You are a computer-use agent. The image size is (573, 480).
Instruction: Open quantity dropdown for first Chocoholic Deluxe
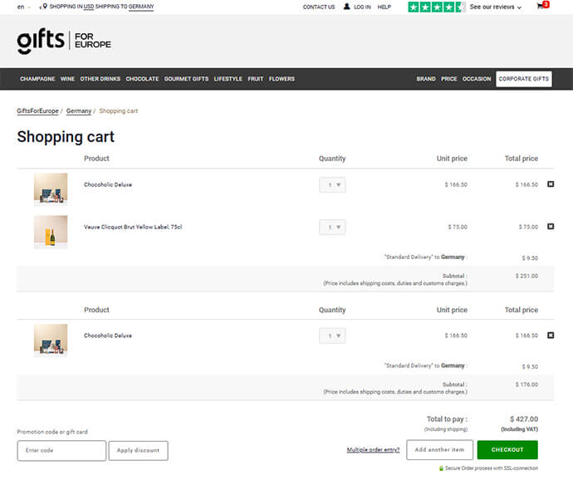tap(332, 184)
